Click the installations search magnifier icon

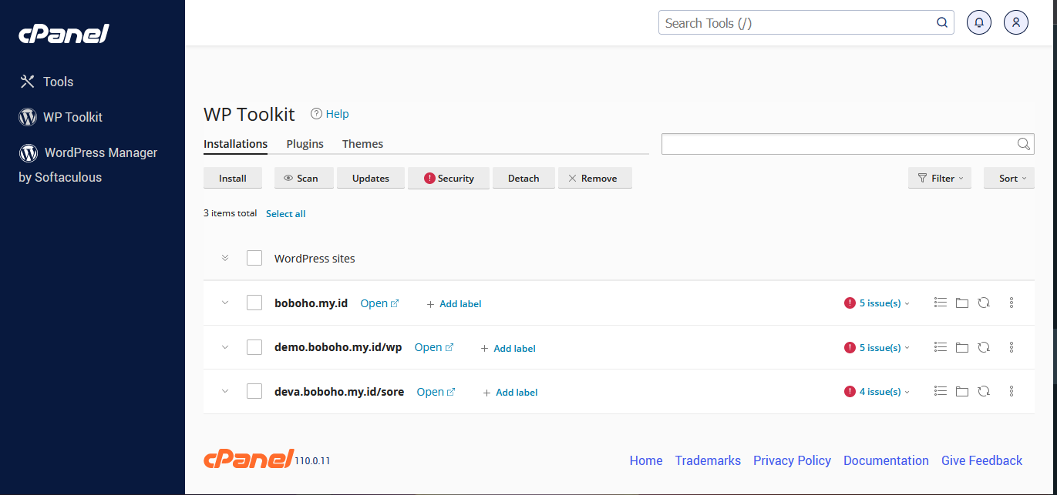[x=1024, y=144]
